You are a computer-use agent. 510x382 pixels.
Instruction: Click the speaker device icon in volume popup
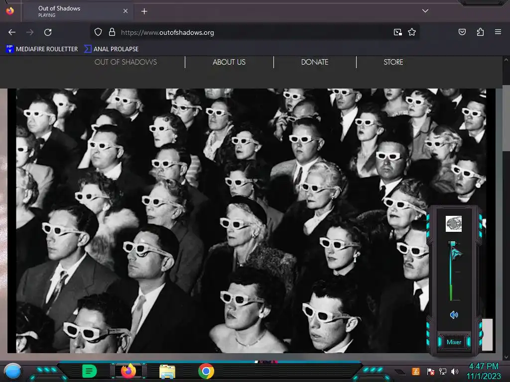pos(453,224)
